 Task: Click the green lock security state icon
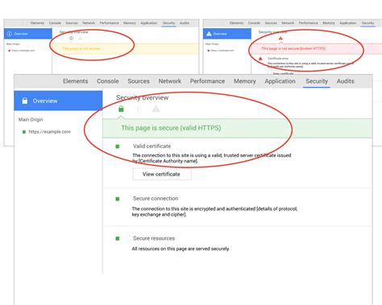point(121,109)
